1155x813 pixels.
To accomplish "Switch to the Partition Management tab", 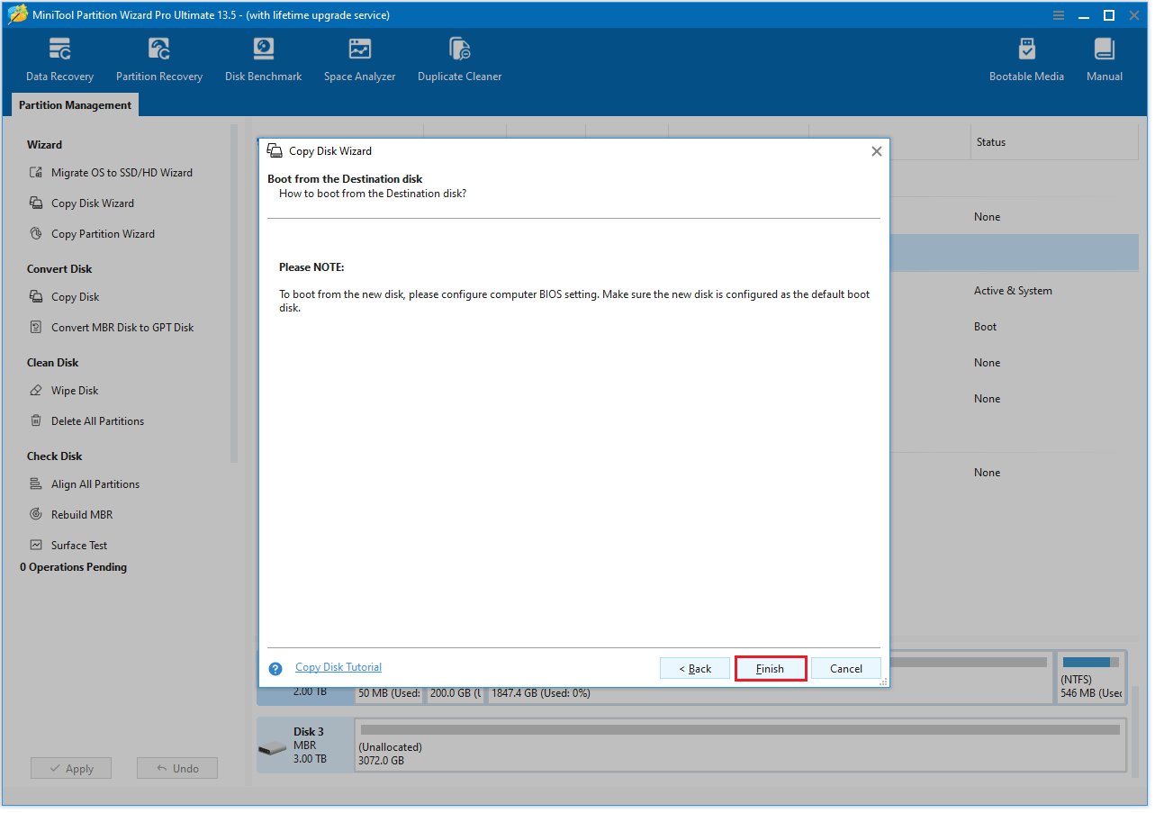I will [74, 104].
